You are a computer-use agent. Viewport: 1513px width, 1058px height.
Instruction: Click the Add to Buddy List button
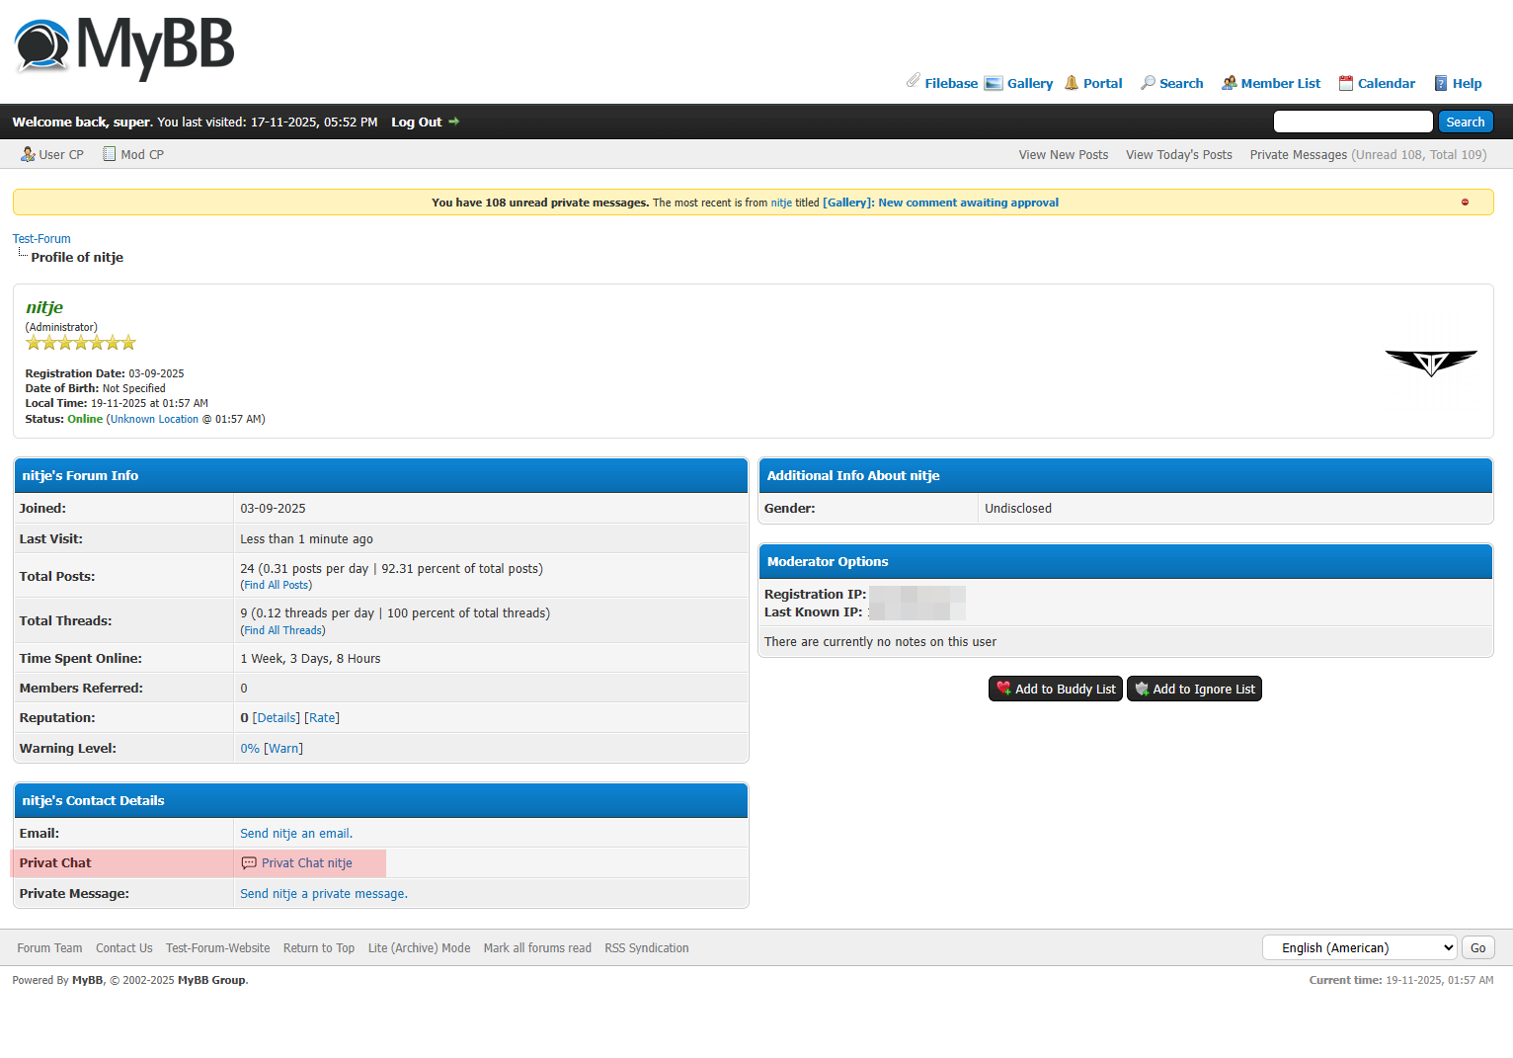[1055, 689]
